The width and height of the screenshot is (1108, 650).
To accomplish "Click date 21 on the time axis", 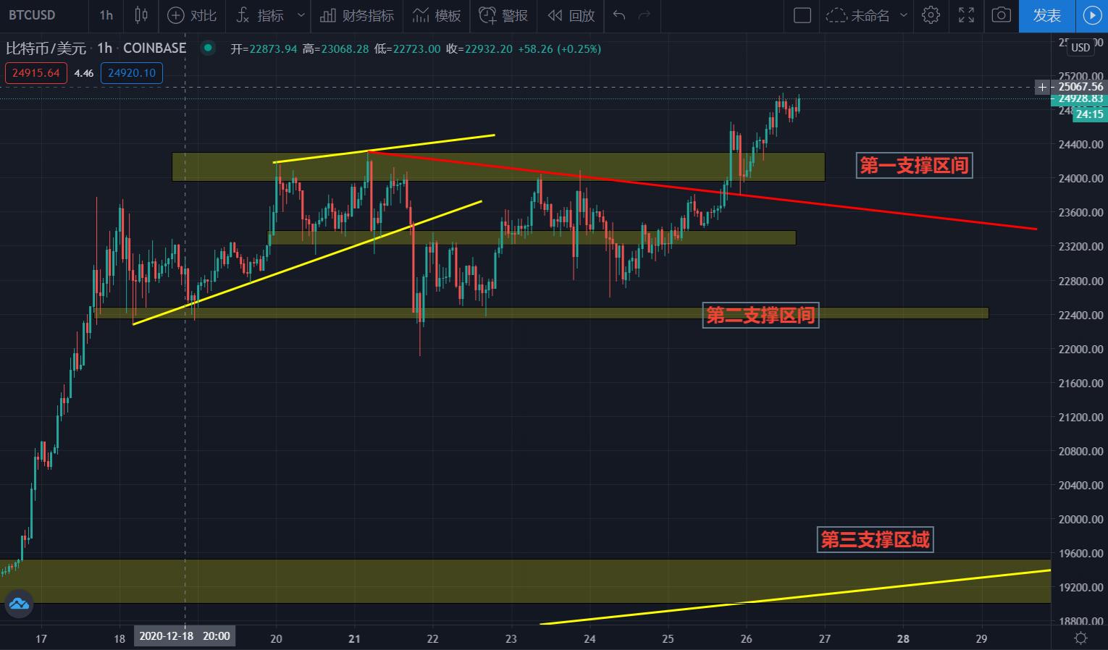I will 354,638.
